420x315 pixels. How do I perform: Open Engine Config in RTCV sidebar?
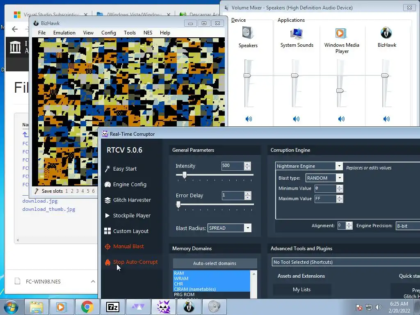126,184
